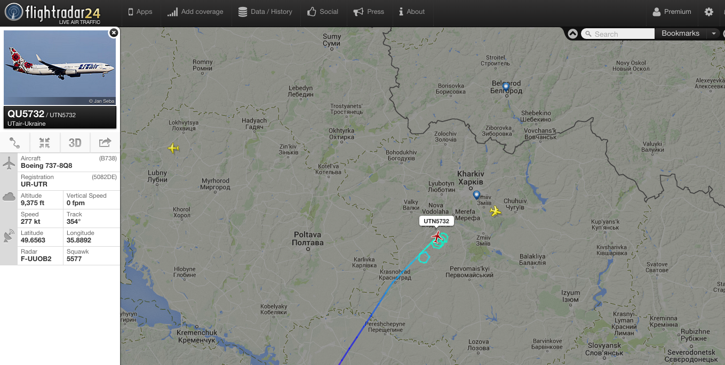This screenshot has height=365, width=725.
Task: Click the share arrow icon
Action: pyautogui.click(x=105, y=143)
